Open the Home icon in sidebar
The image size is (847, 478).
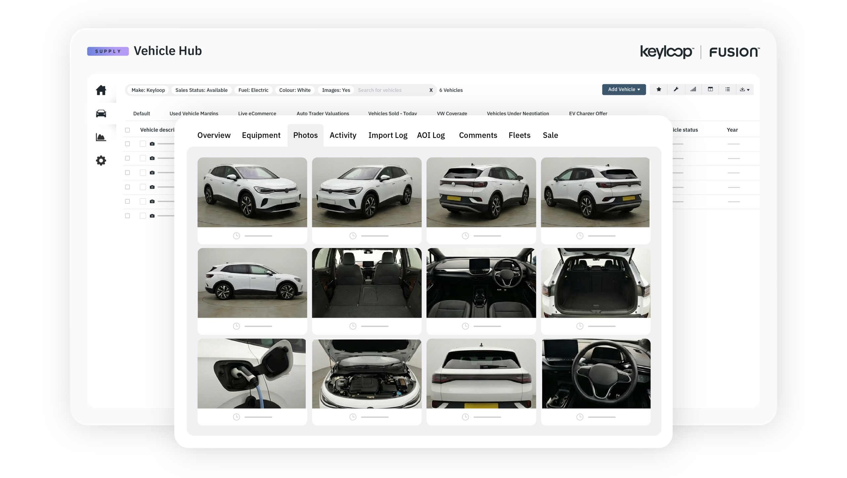click(101, 90)
